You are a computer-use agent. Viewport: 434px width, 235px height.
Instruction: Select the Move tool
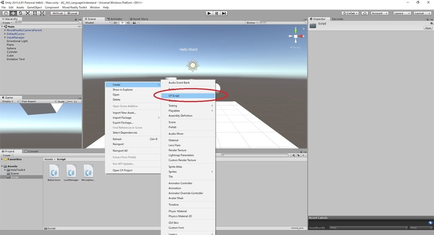(x=13, y=13)
